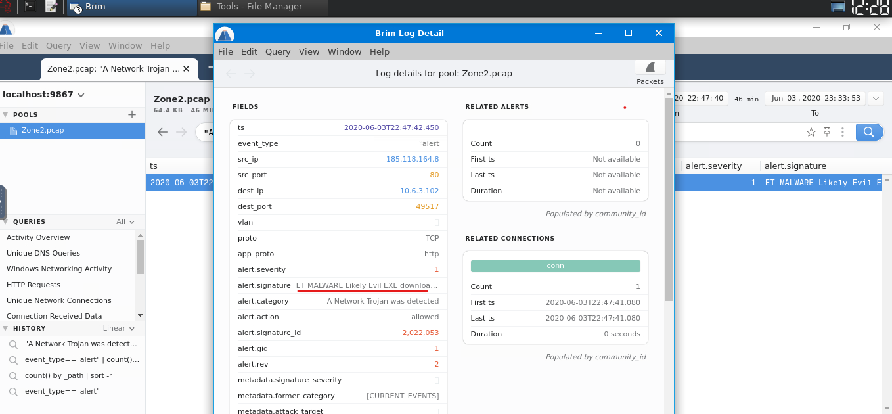Run the Connection Received Data query
The height and width of the screenshot is (414, 892).
[x=55, y=316]
